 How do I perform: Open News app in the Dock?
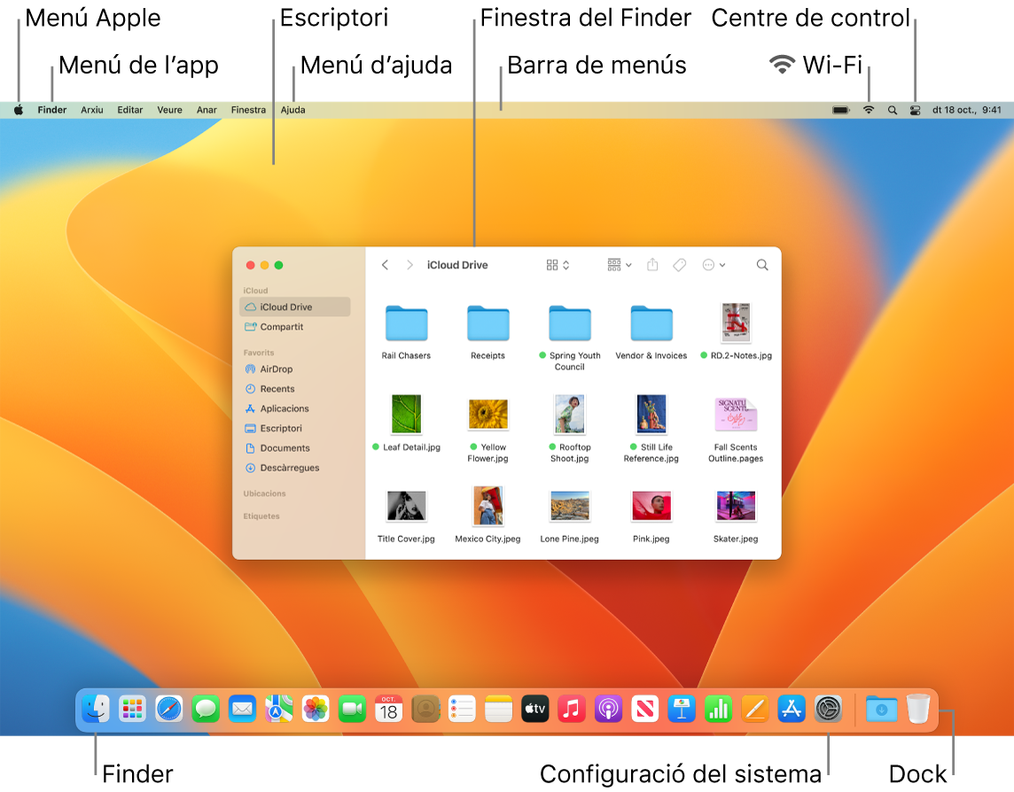[x=645, y=710]
